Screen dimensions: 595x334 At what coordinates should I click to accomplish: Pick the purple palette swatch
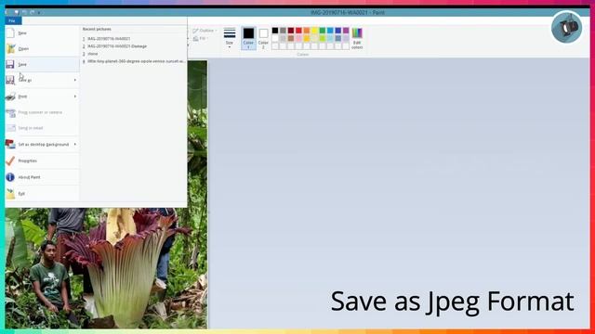coord(346,31)
